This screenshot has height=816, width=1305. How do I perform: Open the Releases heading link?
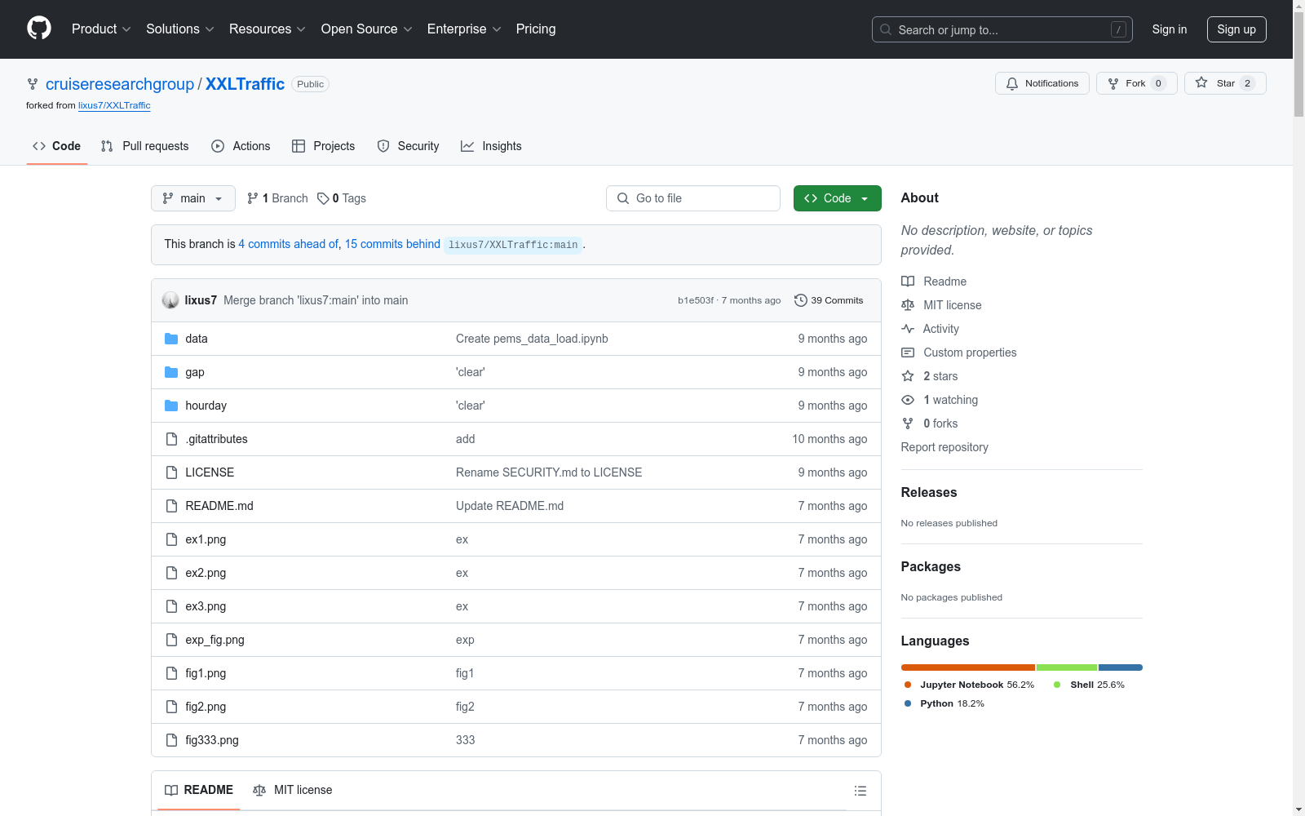[929, 492]
